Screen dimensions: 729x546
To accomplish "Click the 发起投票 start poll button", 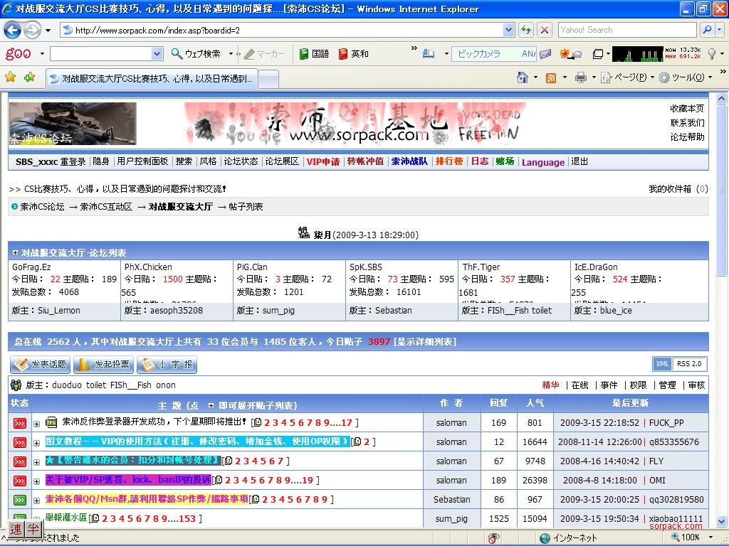I will coord(103,365).
